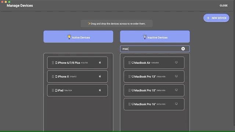Image resolution: width=235 pixels, height=132 pixels.
Task: Click the monitor icon at the right of MacBook Pro 13"
Action: pyautogui.click(x=176, y=76)
